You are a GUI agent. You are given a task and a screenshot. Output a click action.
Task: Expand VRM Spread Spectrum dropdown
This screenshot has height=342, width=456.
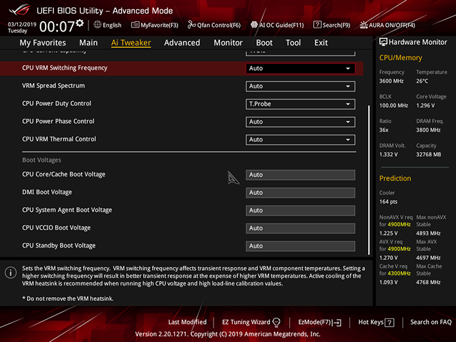click(x=300, y=86)
